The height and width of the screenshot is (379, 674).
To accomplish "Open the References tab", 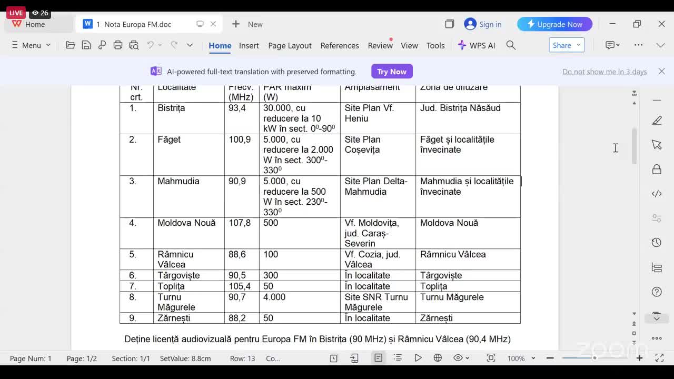I will [x=340, y=45].
